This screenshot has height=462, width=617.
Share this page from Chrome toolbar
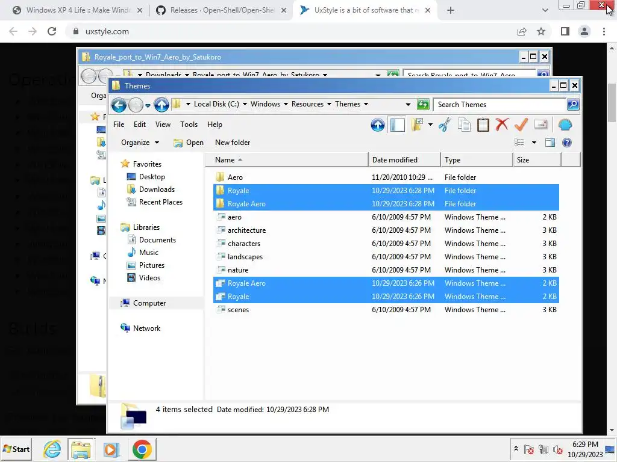522,31
